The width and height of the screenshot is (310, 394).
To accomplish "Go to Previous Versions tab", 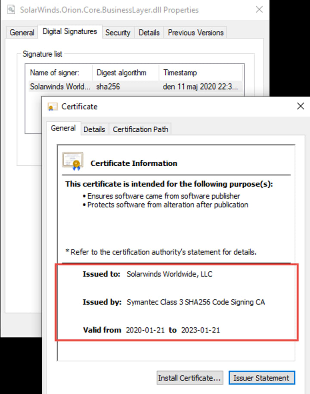I will click(x=196, y=33).
